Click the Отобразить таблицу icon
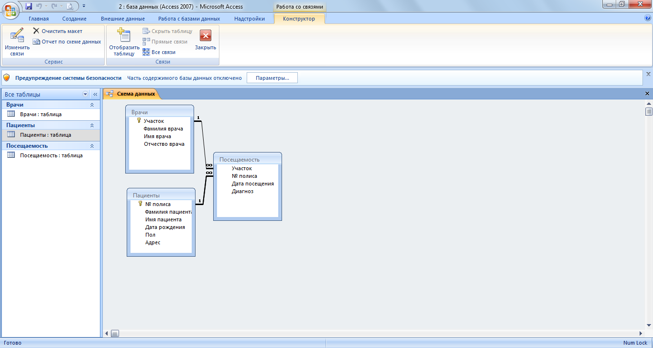 click(124, 36)
